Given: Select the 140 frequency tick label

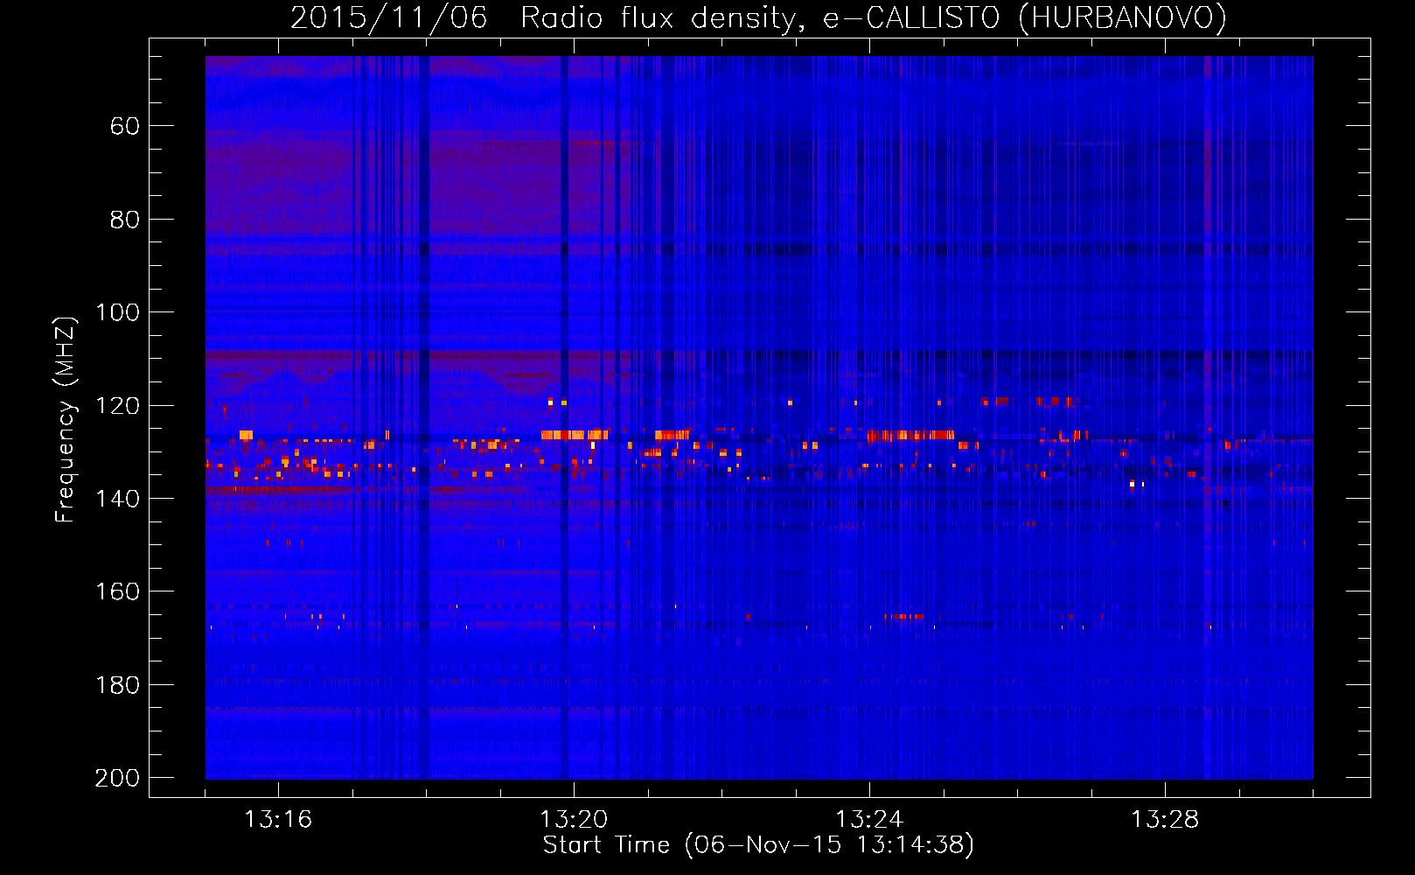Looking at the screenshot, I should pyautogui.click(x=118, y=499).
